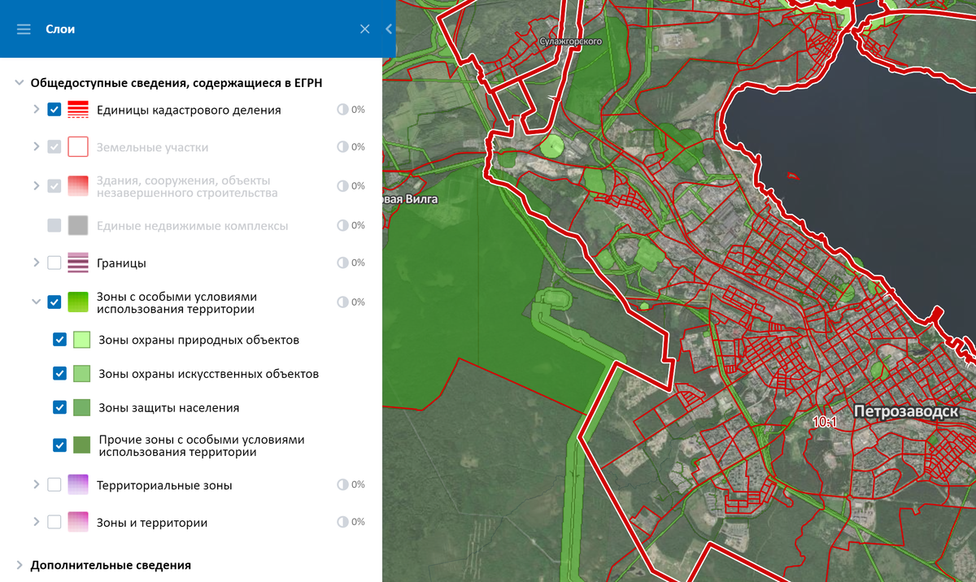
Task: Click the green Зоны с особыми условиями icon
Action: click(x=78, y=302)
